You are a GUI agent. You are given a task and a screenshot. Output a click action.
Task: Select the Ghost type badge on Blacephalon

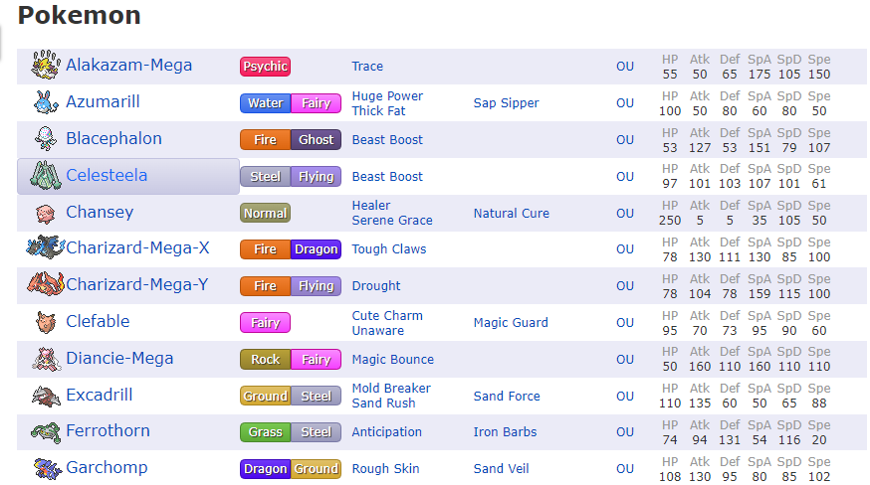(316, 140)
